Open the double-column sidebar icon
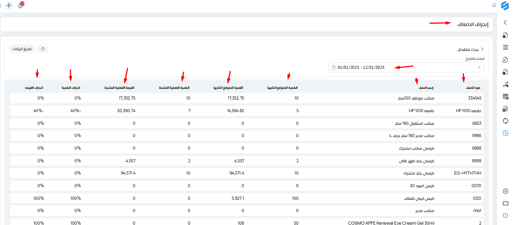The image size is (513, 225). tap(505, 47)
